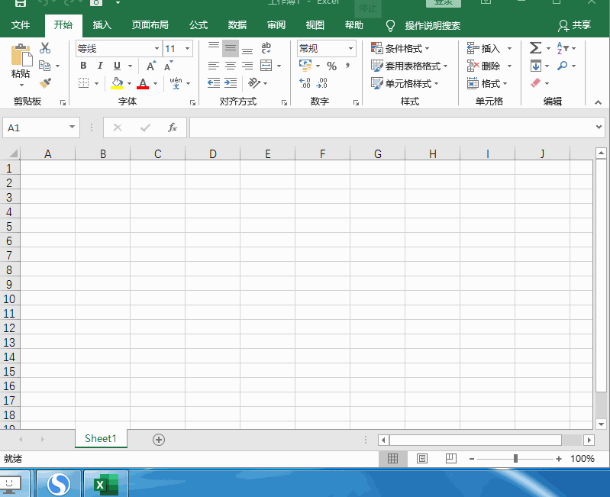Open the Name Box dropdown arrow
Screen dimensions: 610x497
(x=73, y=127)
